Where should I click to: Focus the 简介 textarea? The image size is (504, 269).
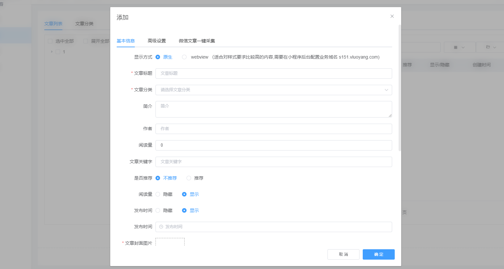(x=273, y=109)
